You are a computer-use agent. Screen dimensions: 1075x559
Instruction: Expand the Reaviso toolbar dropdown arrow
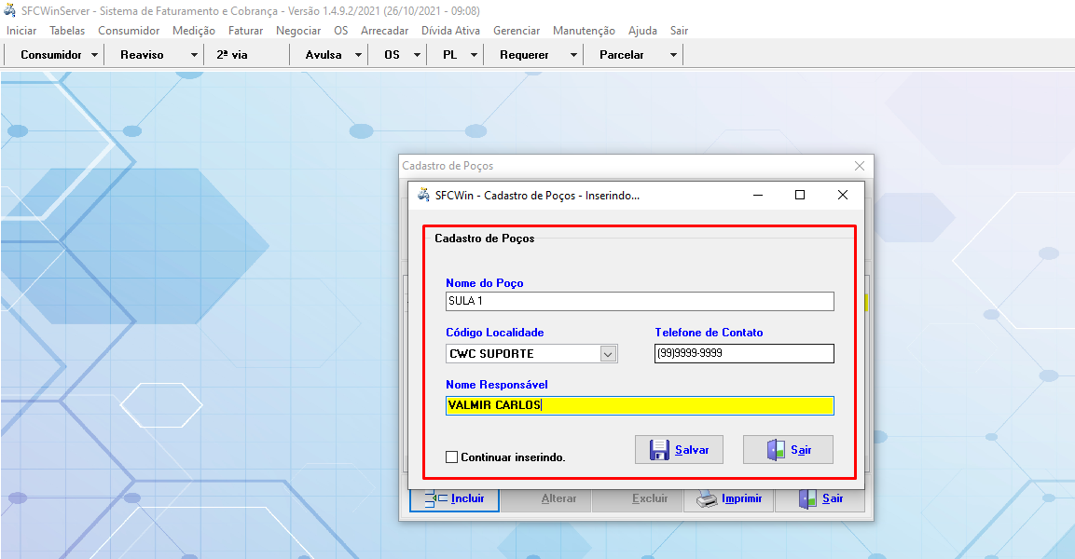[194, 55]
